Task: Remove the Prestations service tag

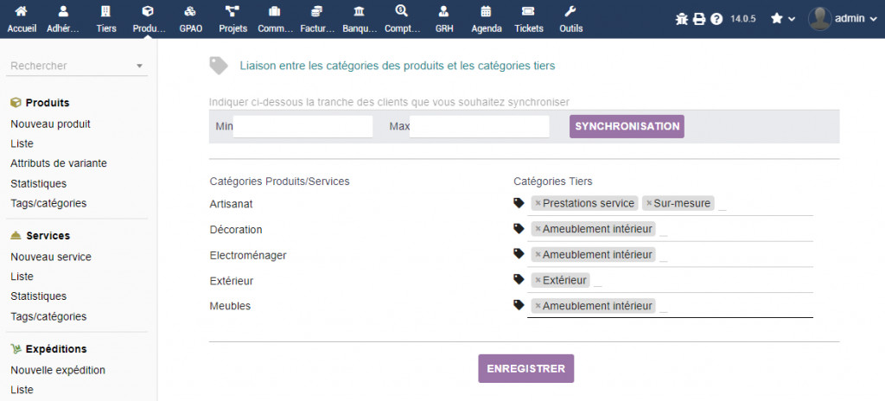Action: tap(538, 204)
